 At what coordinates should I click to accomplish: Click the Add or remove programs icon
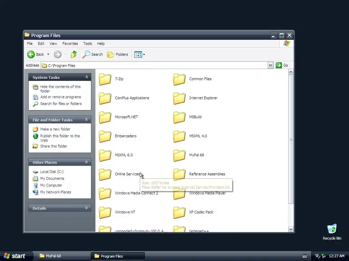click(35, 97)
